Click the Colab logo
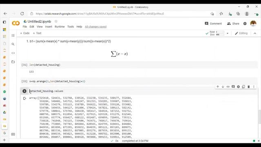The height and width of the screenshot is (147, 261). (x=16, y=23)
